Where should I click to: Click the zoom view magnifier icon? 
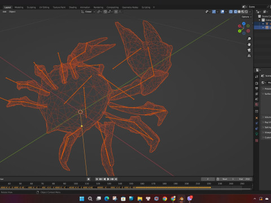click(249, 38)
